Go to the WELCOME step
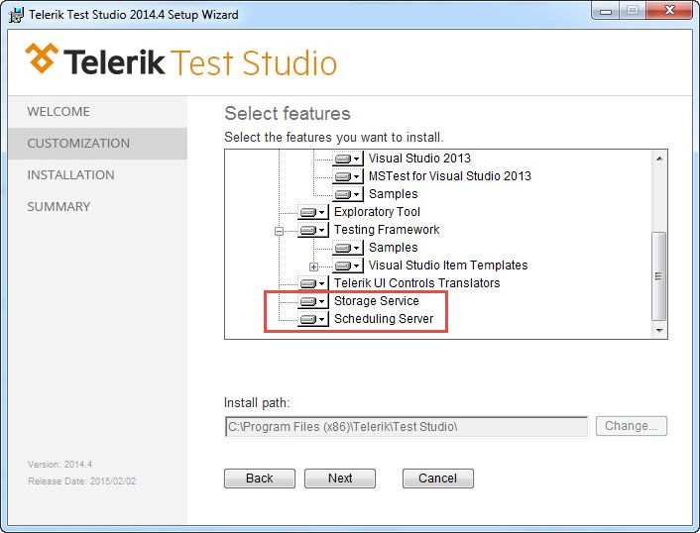The width and height of the screenshot is (700, 533). point(58,112)
